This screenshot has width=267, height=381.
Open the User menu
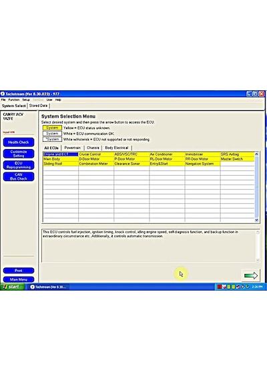49,100
